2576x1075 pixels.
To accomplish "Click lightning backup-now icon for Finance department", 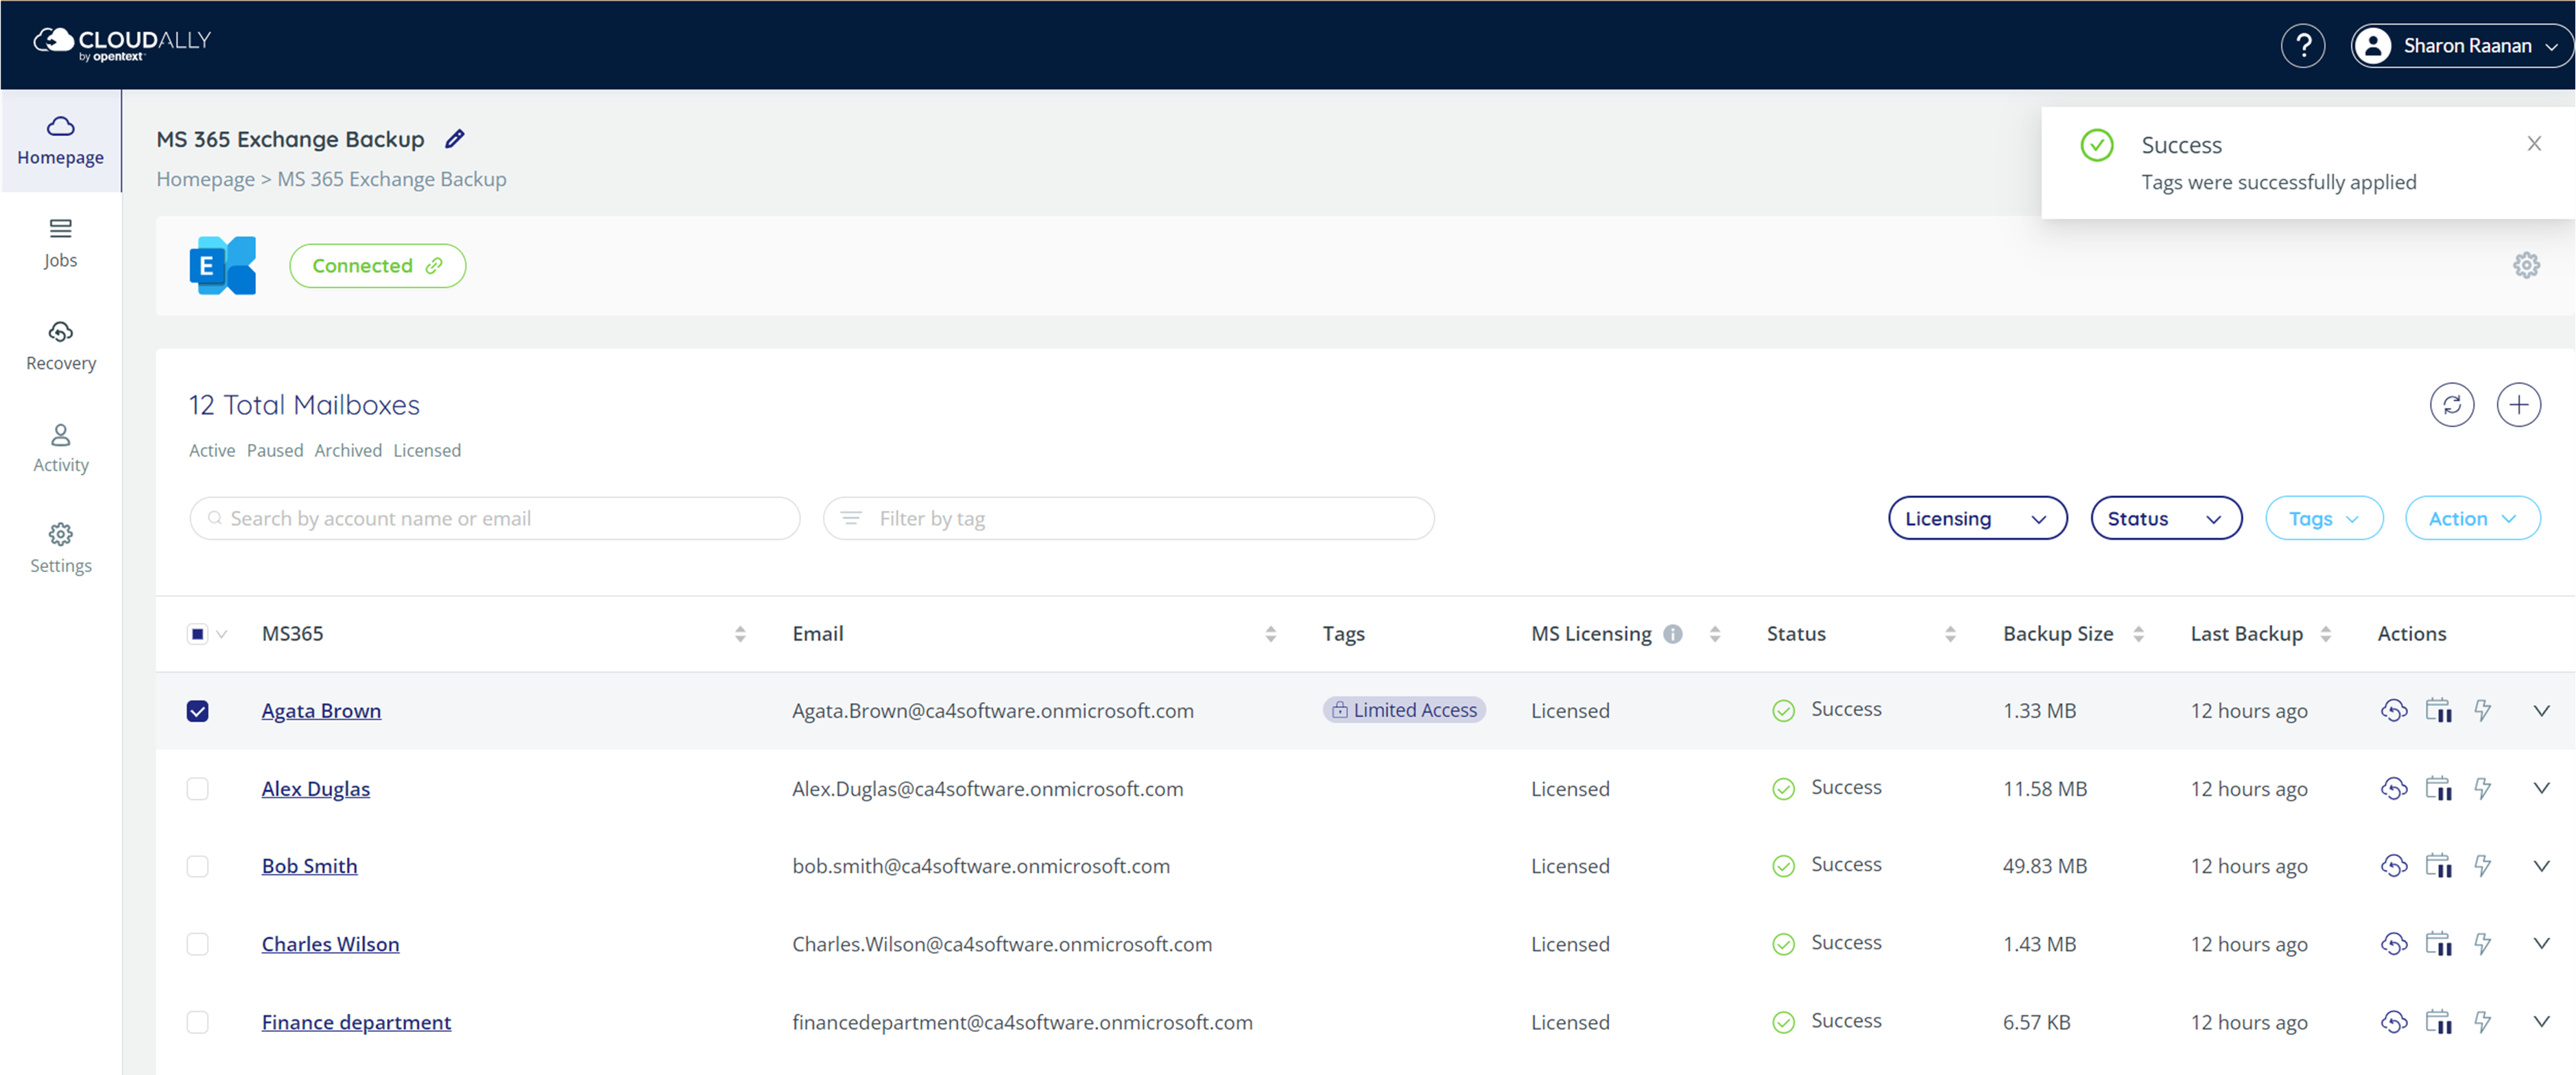I will pyautogui.click(x=2482, y=1021).
